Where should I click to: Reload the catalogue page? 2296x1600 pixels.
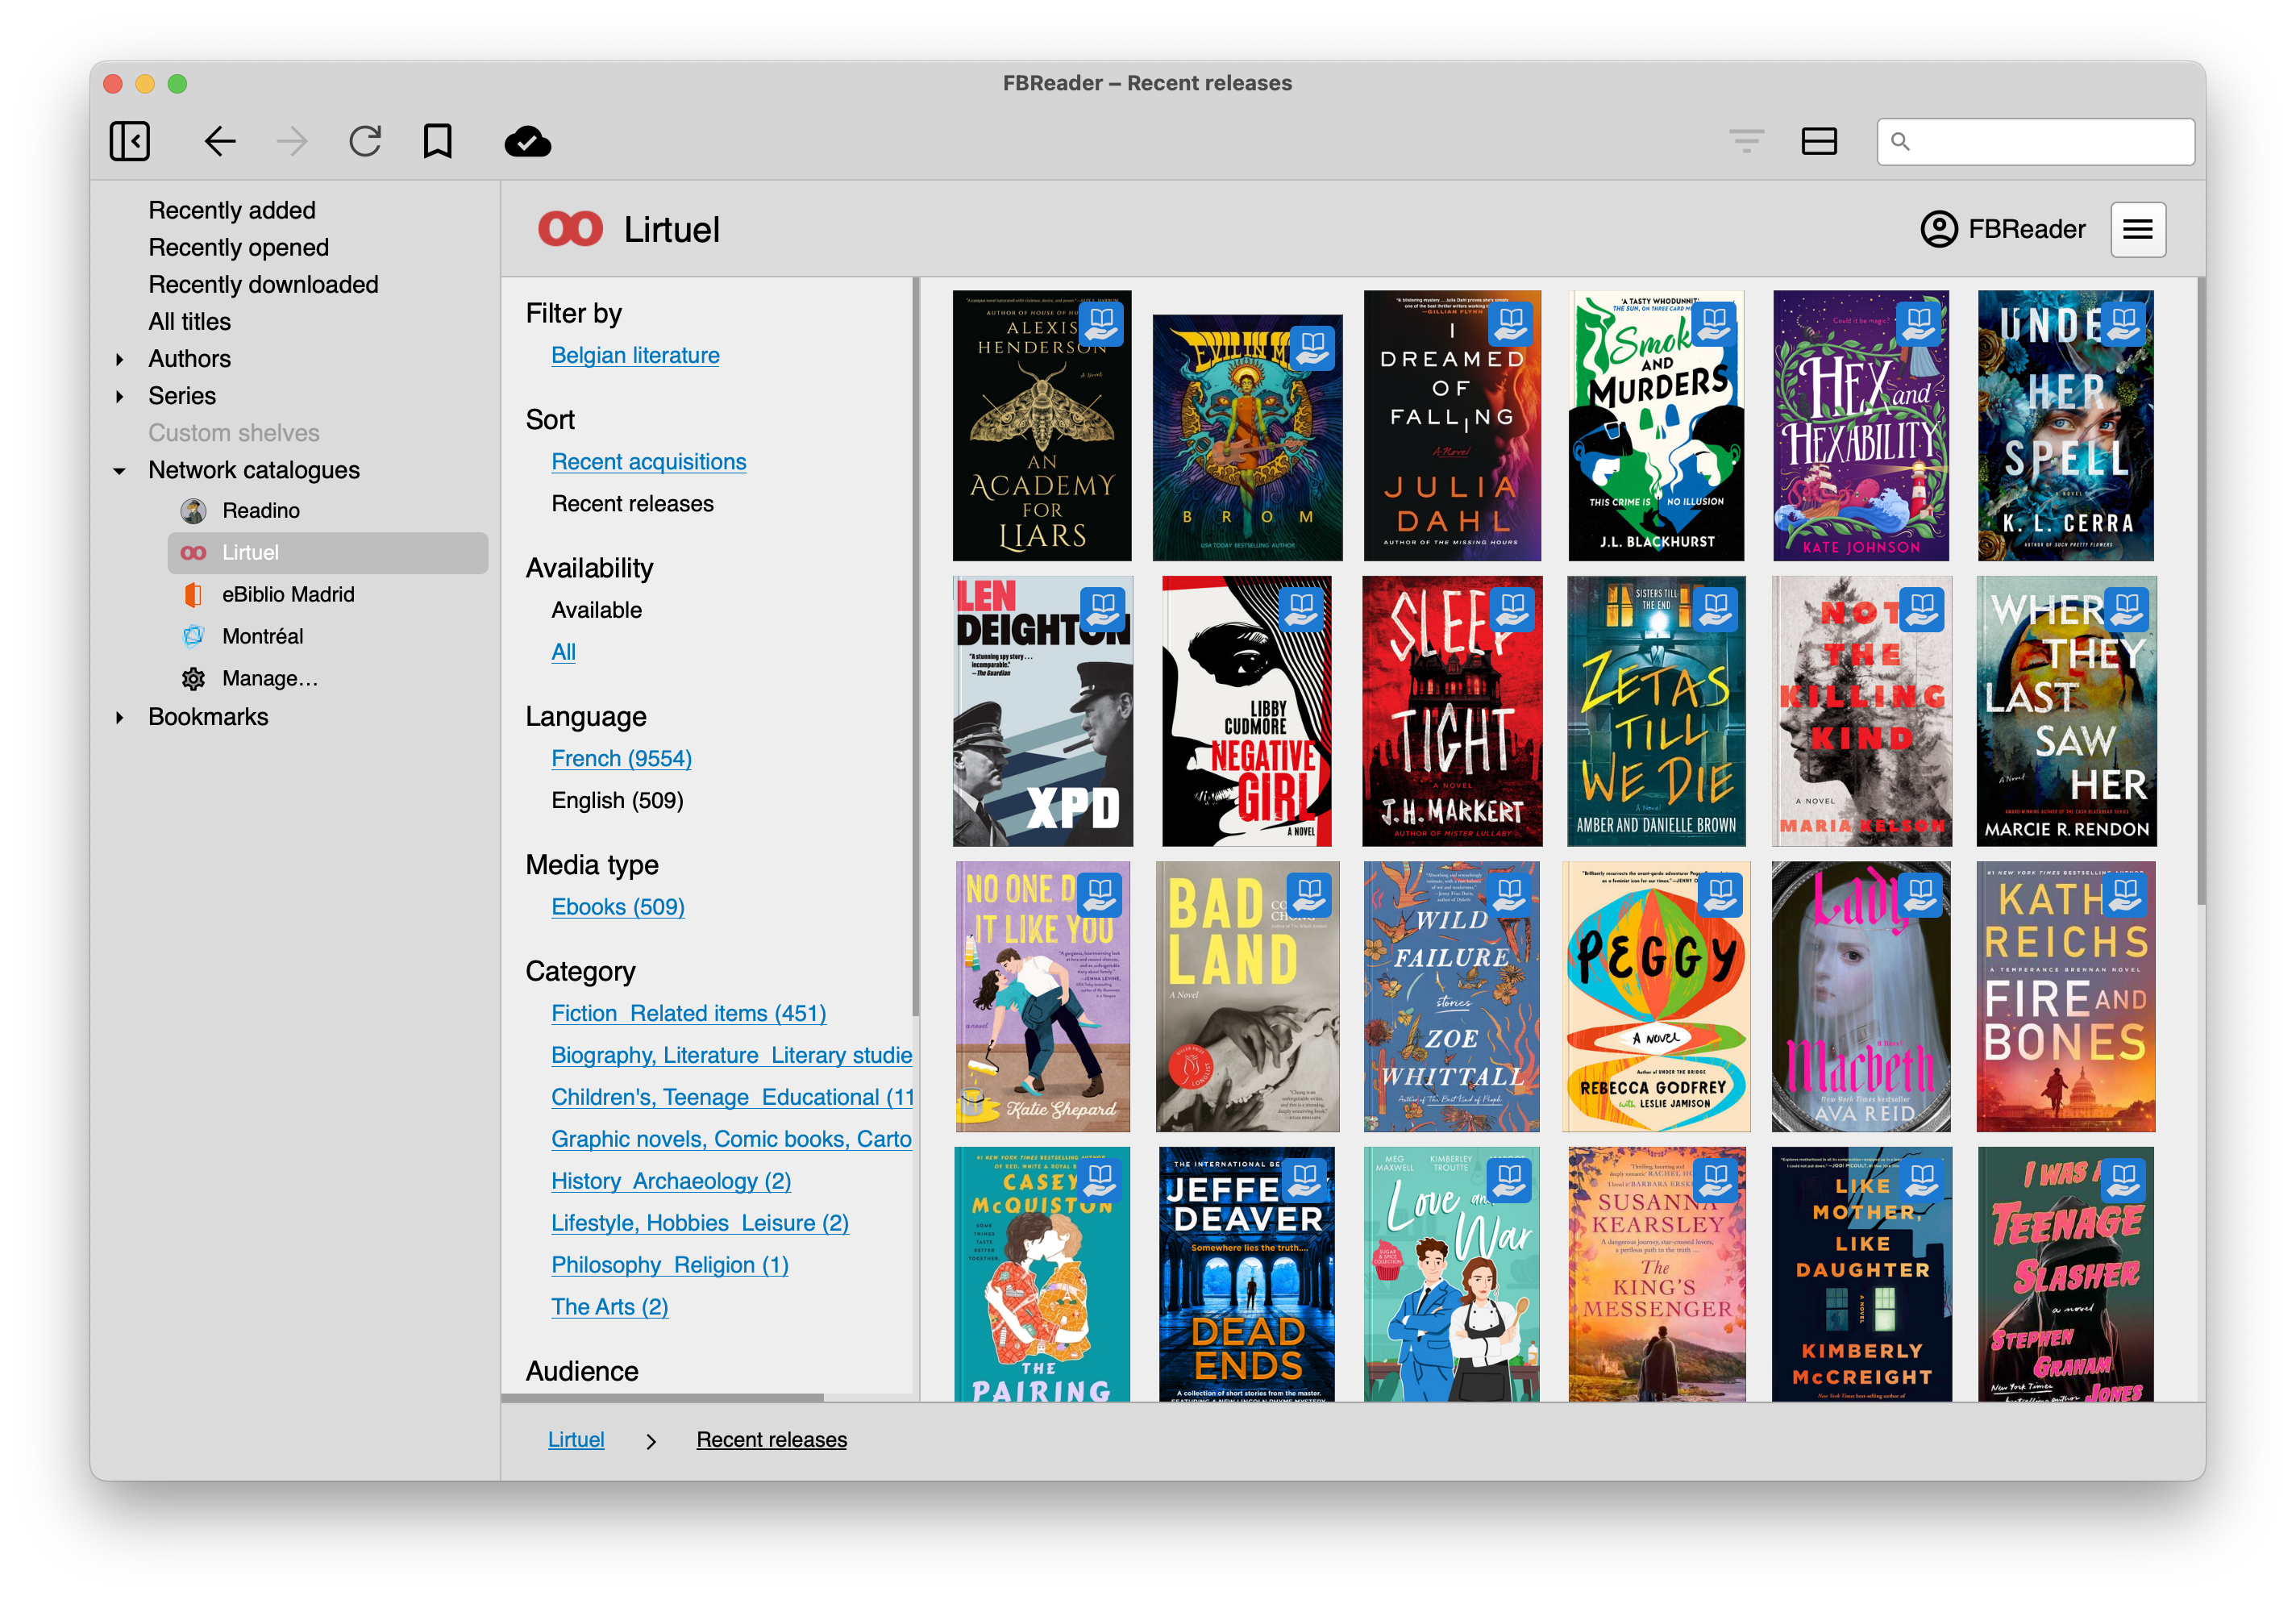coord(365,141)
